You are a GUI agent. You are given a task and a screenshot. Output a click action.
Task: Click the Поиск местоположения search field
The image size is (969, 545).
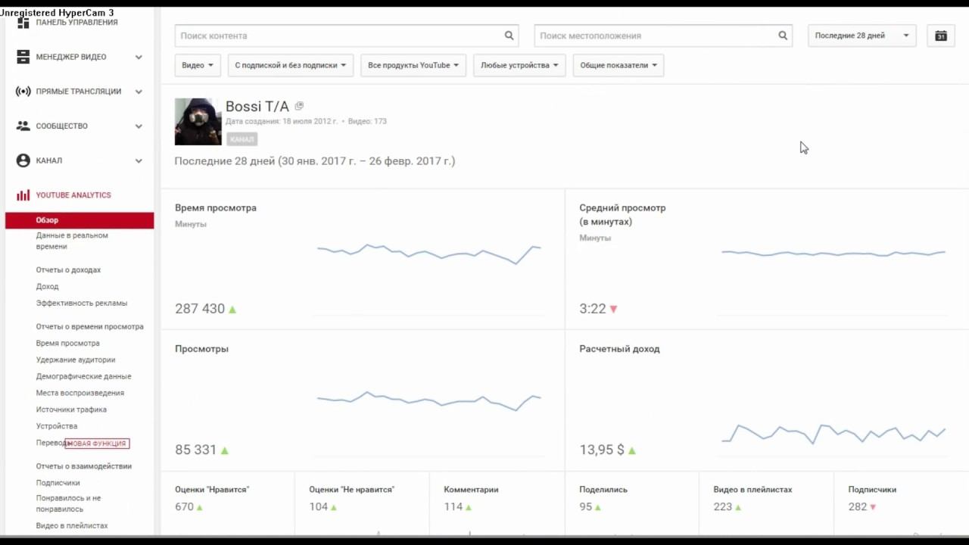pyautogui.click(x=663, y=36)
